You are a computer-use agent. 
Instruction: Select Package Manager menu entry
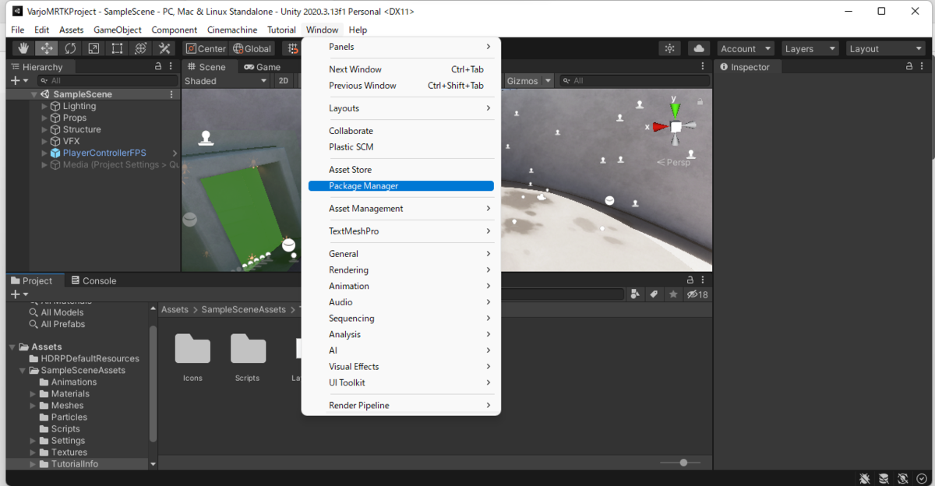[x=401, y=185]
